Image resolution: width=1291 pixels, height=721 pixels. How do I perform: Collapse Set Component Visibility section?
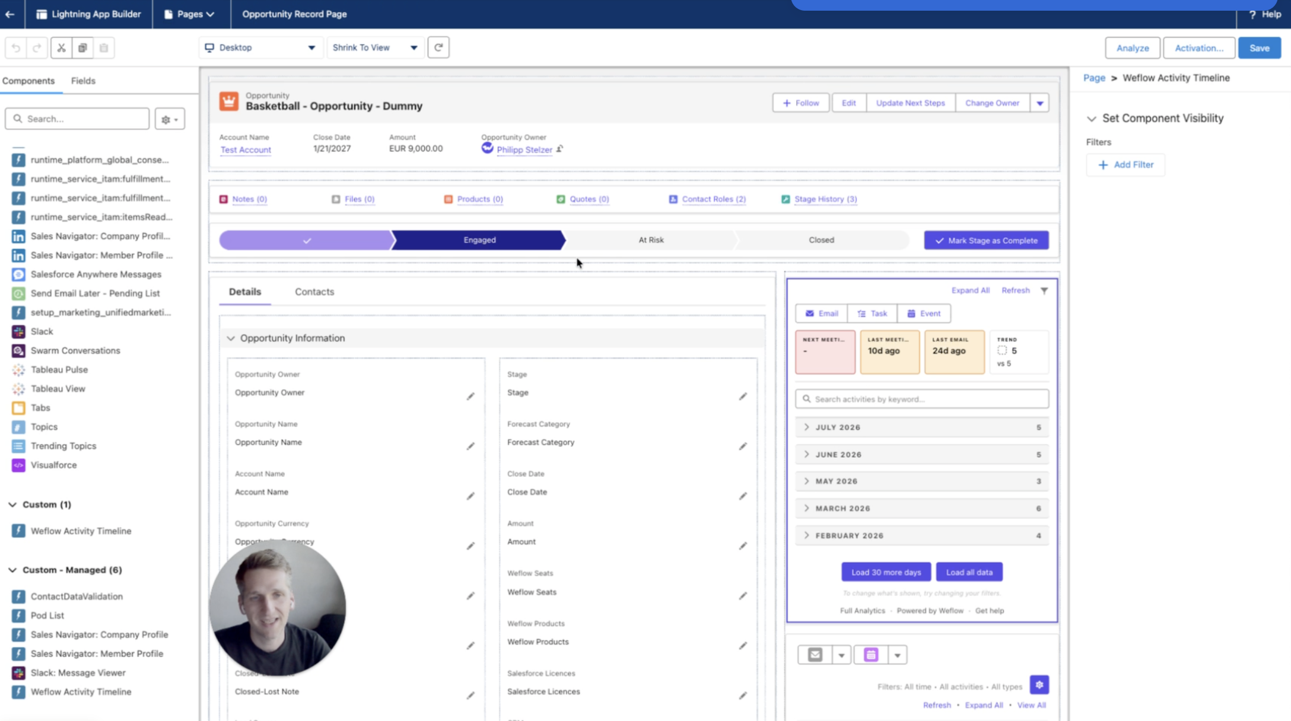click(x=1091, y=119)
